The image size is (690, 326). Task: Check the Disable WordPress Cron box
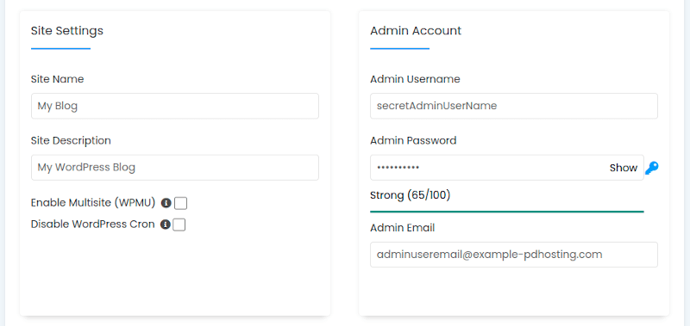(179, 225)
